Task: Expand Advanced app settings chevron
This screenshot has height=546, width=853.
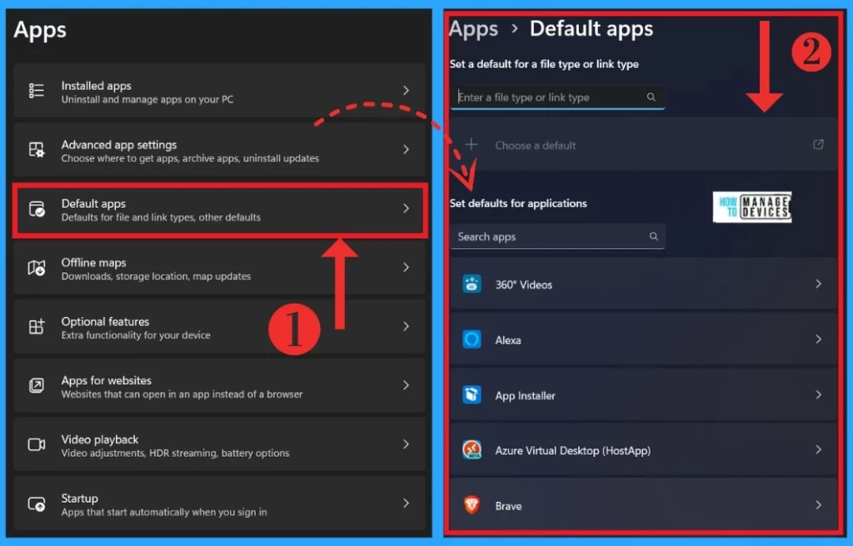Action: (x=406, y=149)
